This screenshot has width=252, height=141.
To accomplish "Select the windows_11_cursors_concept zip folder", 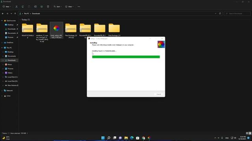I will (x=42, y=33).
